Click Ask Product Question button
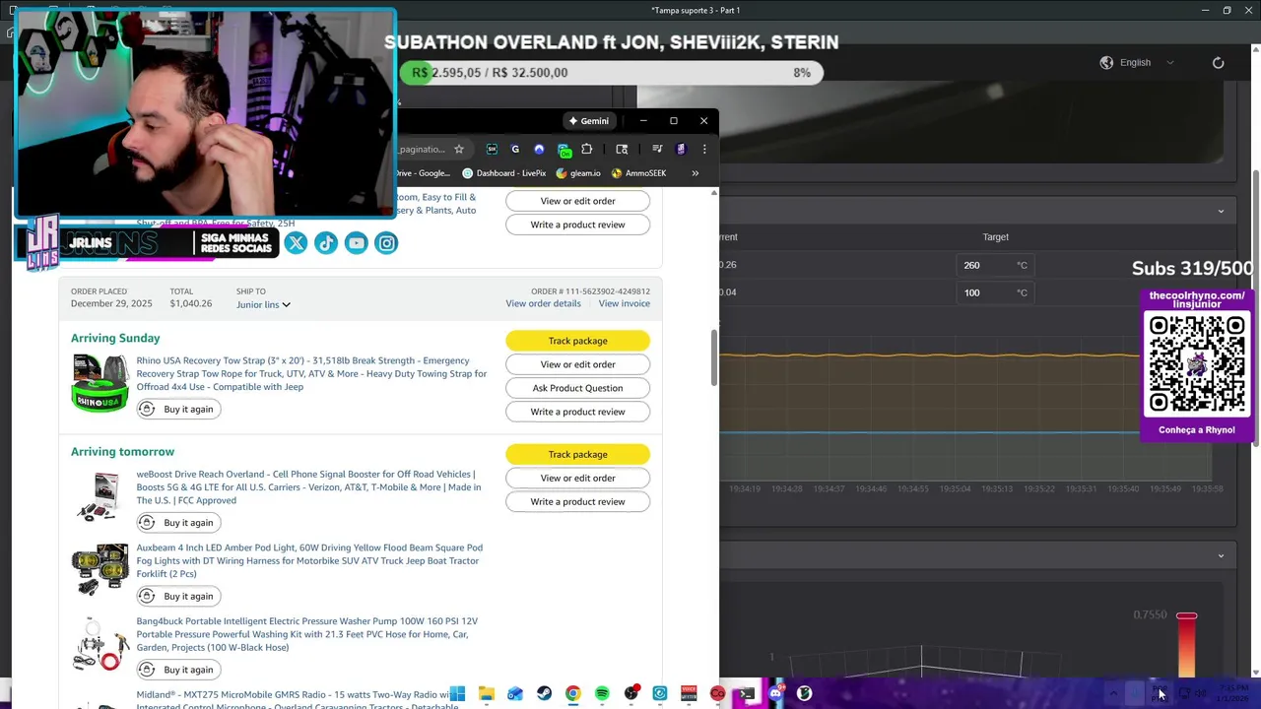The height and width of the screenshot is (709, 1261). (x=577, y=388)
